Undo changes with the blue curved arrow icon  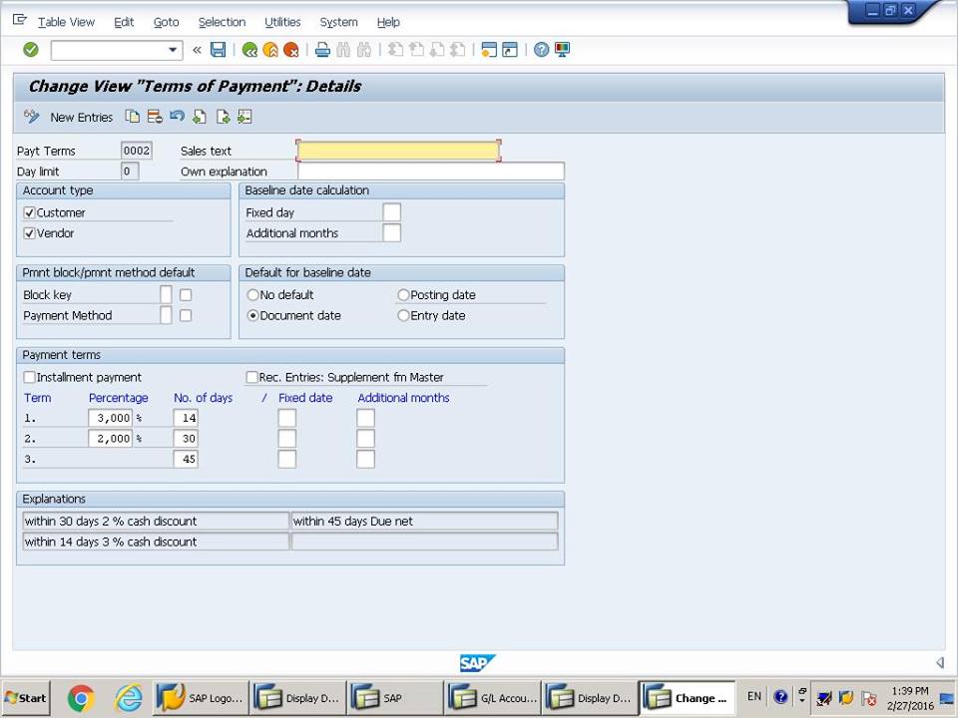pyautogui.click(x=178, y=116)
